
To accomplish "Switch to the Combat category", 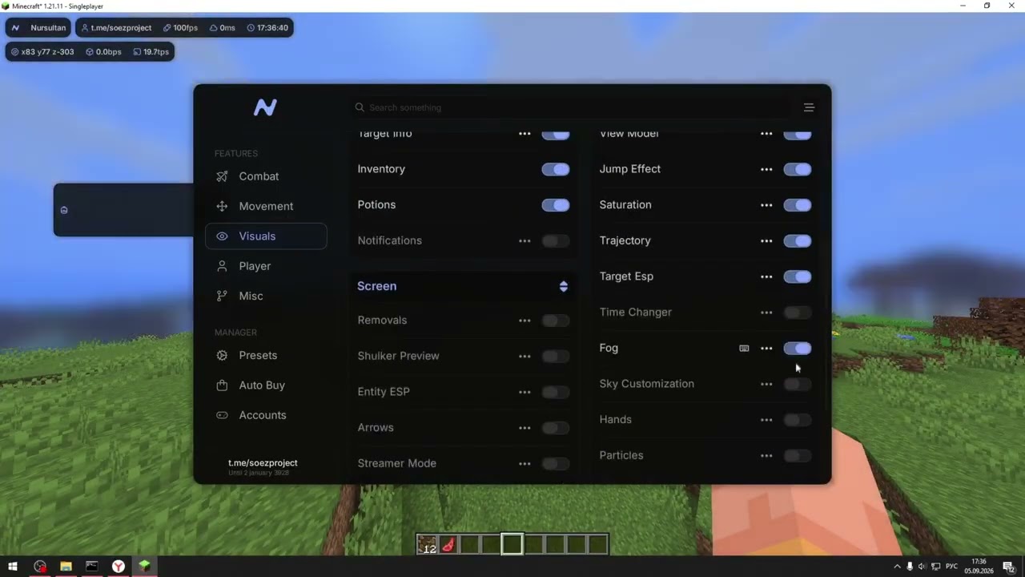I will 266,176.
